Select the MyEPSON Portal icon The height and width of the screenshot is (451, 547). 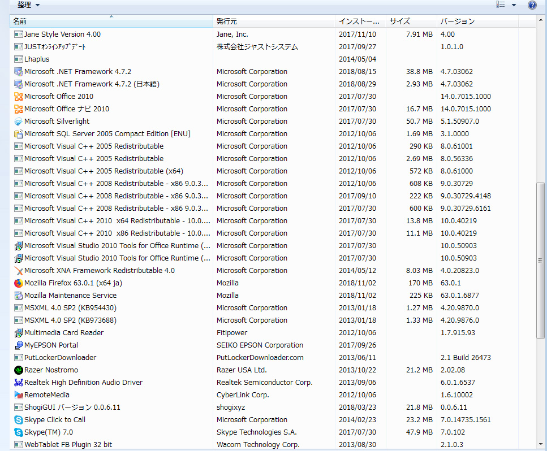tap(19, 345)
